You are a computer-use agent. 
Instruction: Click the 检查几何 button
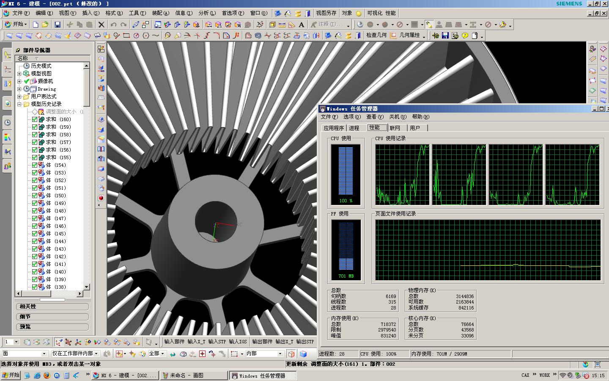[x=376, y=36]
